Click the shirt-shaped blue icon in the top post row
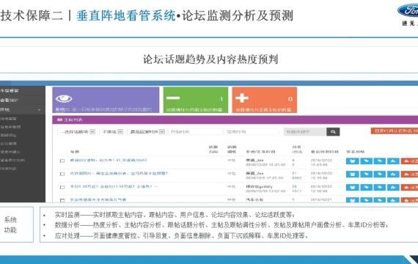 [x=353, y=161]
